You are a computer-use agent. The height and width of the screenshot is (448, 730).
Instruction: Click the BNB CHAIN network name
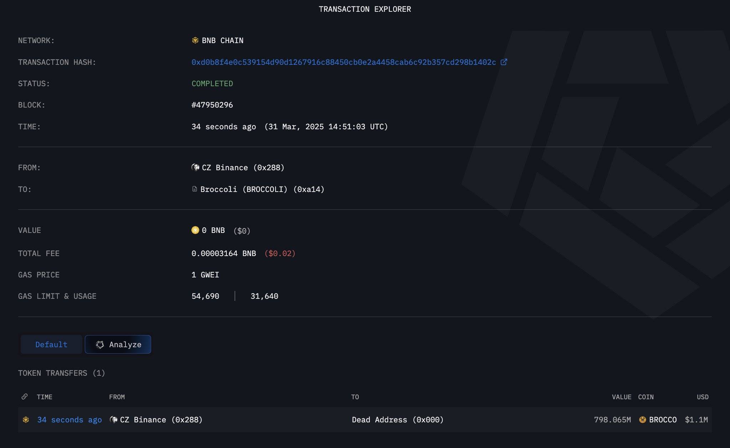[223, 40]
